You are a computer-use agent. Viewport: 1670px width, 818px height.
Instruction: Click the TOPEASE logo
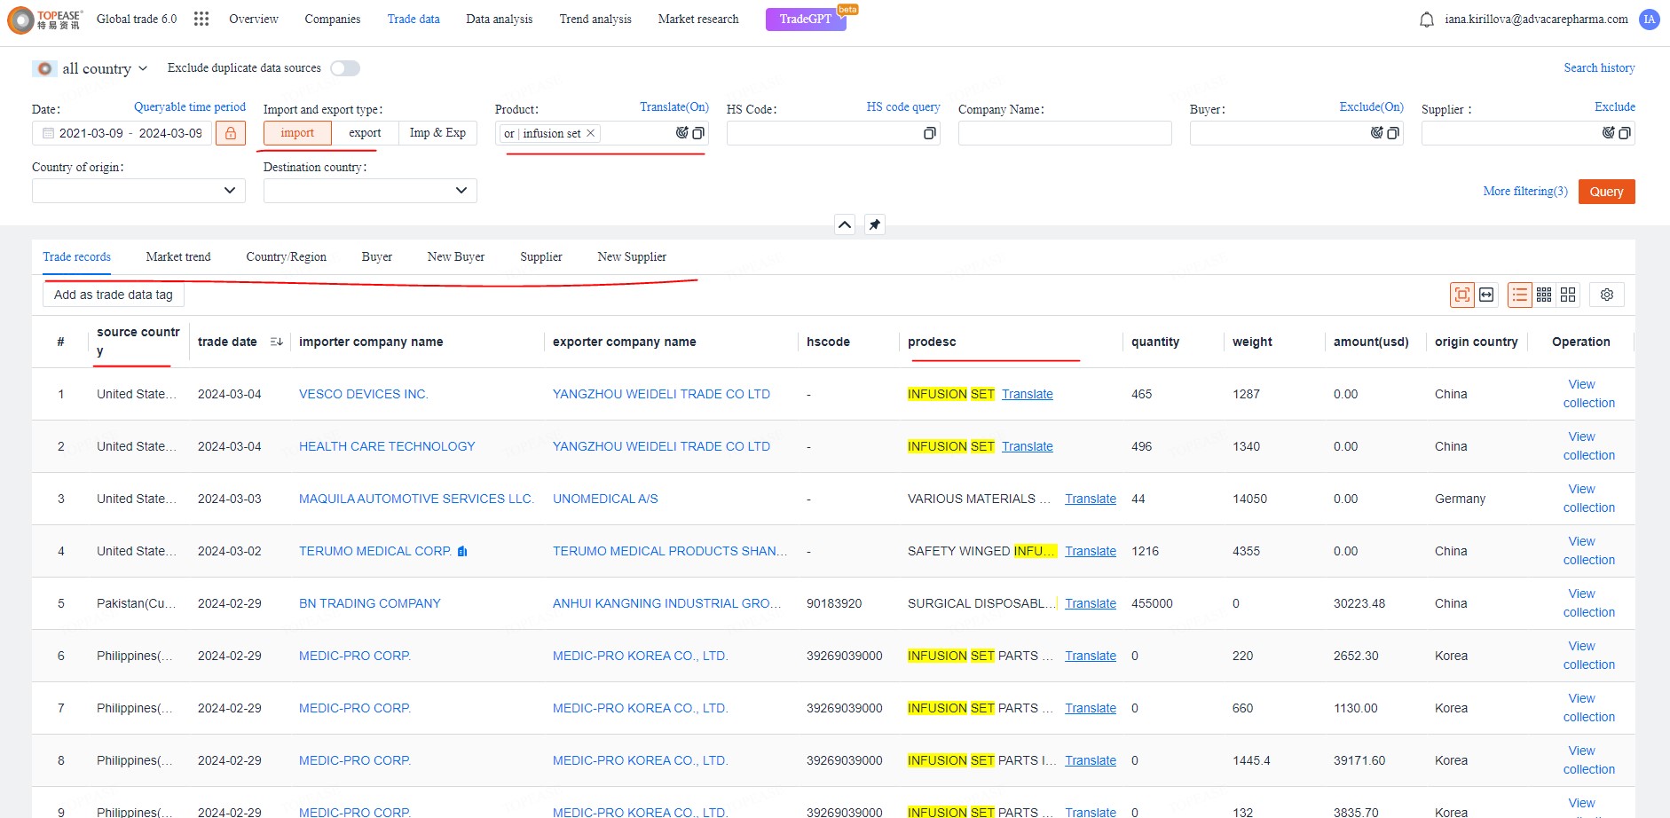[45, 20]
